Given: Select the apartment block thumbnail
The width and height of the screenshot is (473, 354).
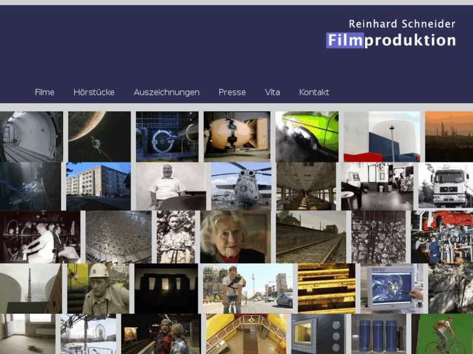Looking at the screenshot, I should [98, 186].
